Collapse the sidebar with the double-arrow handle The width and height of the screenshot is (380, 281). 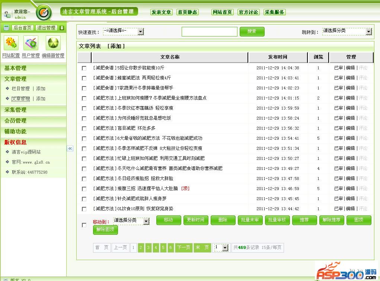[x=70, y=148]
